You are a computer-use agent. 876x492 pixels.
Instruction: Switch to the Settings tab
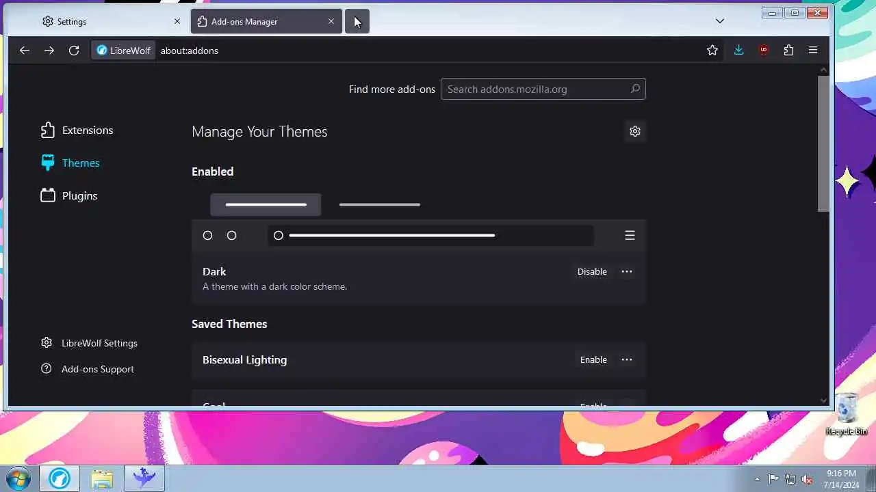click(108, 21)
